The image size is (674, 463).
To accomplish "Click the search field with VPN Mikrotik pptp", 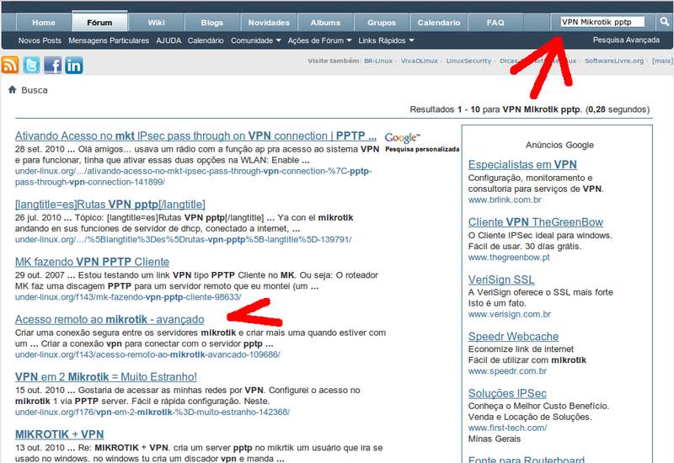I will click(602, 22).
